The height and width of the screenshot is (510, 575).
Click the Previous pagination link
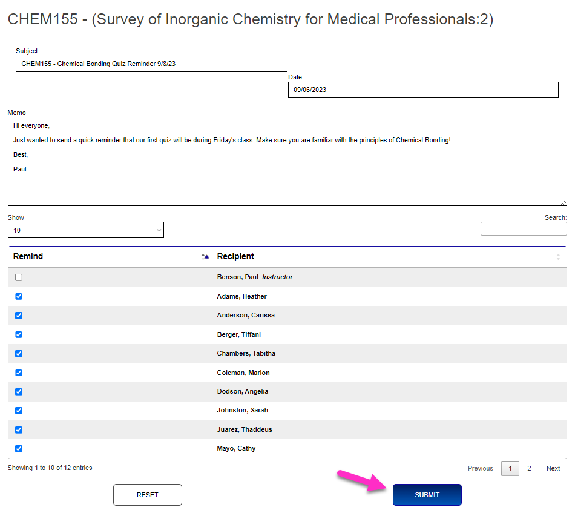click(x=480, y=468)
